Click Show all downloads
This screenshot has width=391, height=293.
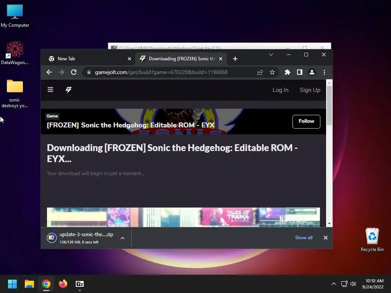304,238
